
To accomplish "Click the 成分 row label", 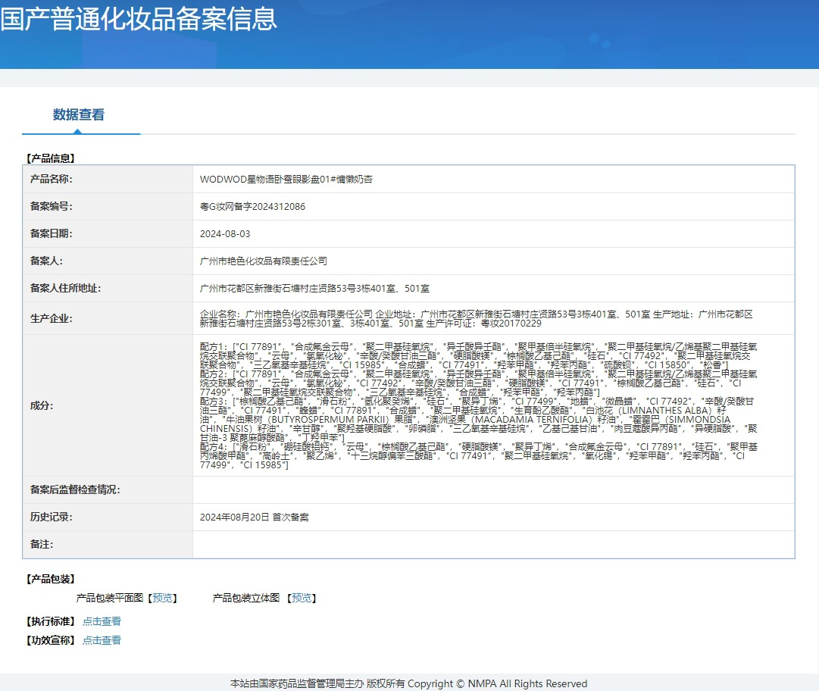I will coord(42,406).
